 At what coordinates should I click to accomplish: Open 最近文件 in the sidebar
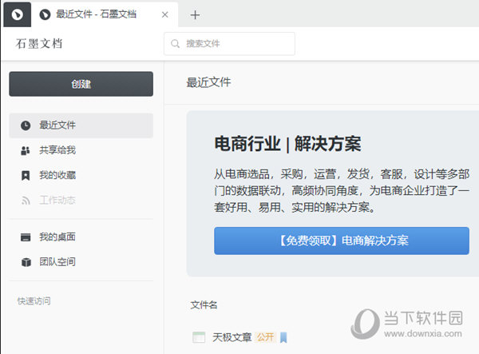pyautogui.click(x=81, y=125)
